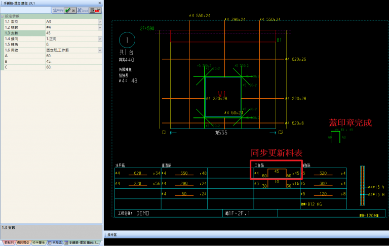The image size is (389, 246).
Task: Click the 指令區 command area title bar
Action: pos(246,234)
